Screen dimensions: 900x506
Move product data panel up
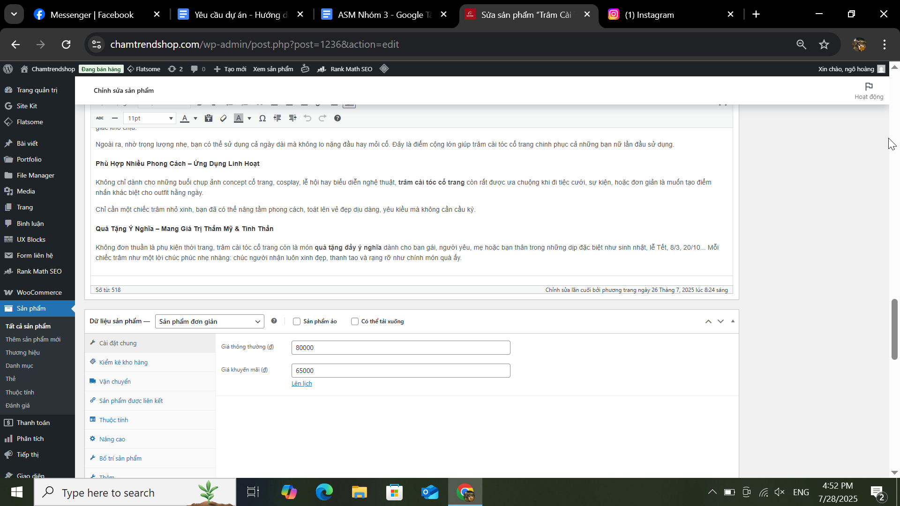(708, 321)
